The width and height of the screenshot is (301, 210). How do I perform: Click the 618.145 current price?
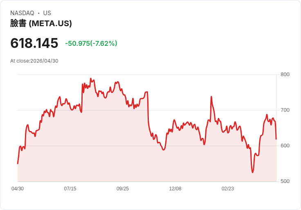(34, 43)
